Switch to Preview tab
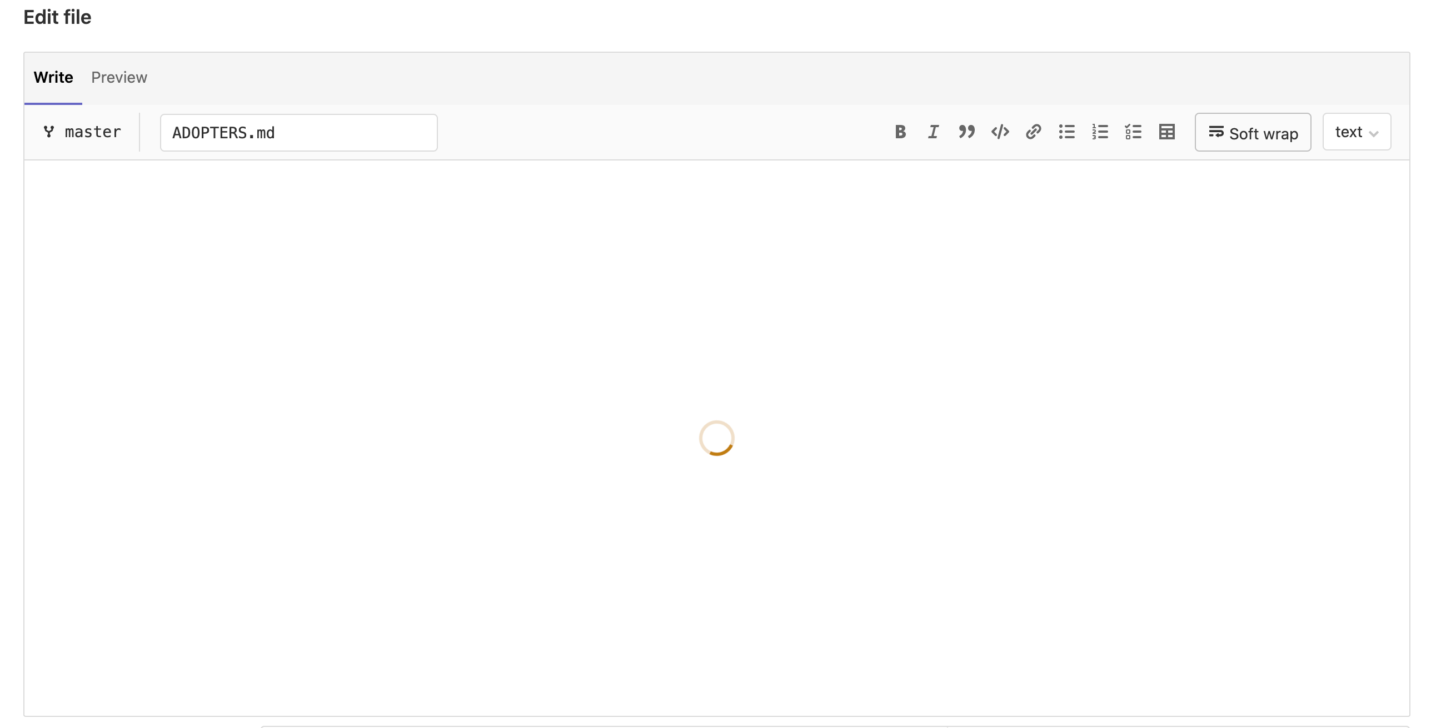Image resolution: width=1436 pixels, height=728 pixels. coord(119,78)
